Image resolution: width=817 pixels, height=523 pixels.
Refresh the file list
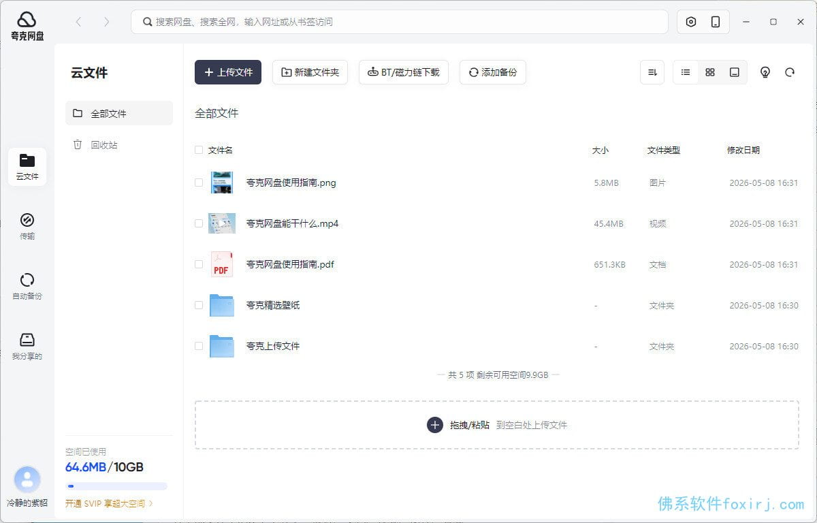point(790,72)
